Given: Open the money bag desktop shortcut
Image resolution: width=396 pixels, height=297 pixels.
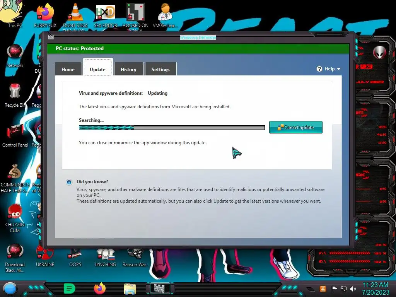Looking at the screenshot, I should pyautogui.click(x=15, y=178).
